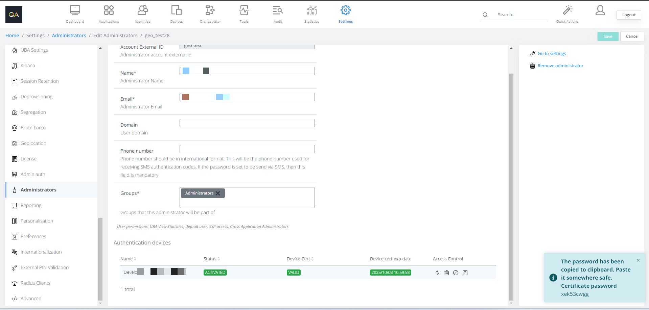The height and width of the screenshot is (310, 649).
Task: Click the block icon under Access Control
Action: click(456, 273)
